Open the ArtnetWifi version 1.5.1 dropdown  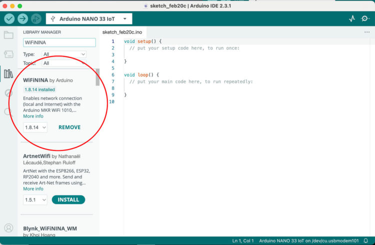pyautogui.click(x=35, y=200)
